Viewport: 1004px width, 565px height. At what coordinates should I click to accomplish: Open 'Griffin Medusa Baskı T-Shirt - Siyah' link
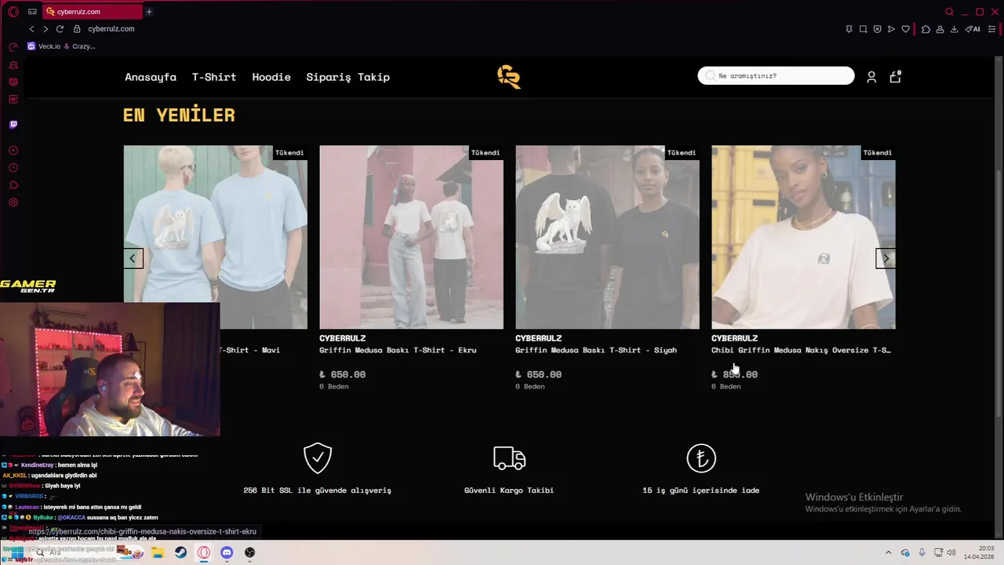pos(596,350)
